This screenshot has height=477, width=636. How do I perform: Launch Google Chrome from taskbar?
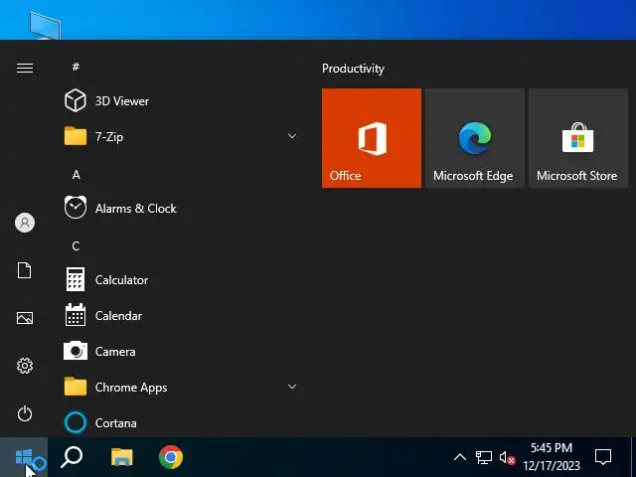tap(171, 457)
